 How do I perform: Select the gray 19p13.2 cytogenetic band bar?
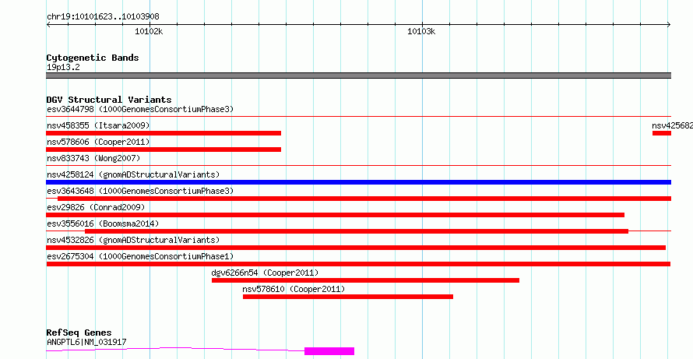pyautogui.click(x=358, y=76)
